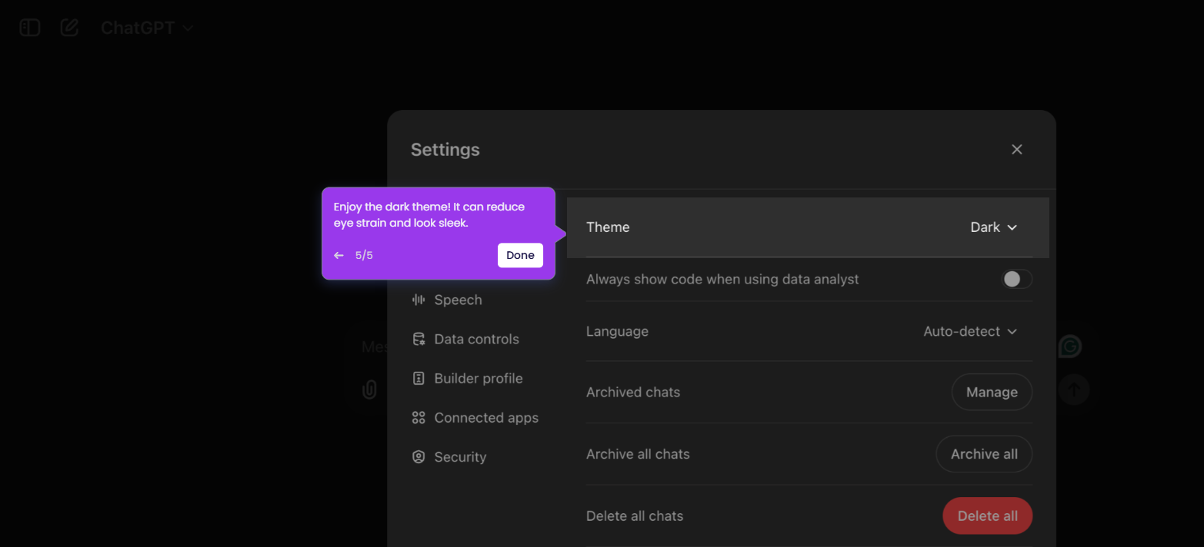1204x547 pixels.
Task: Enable always show code when using data analyst
Action: (x=1016, y=279)
